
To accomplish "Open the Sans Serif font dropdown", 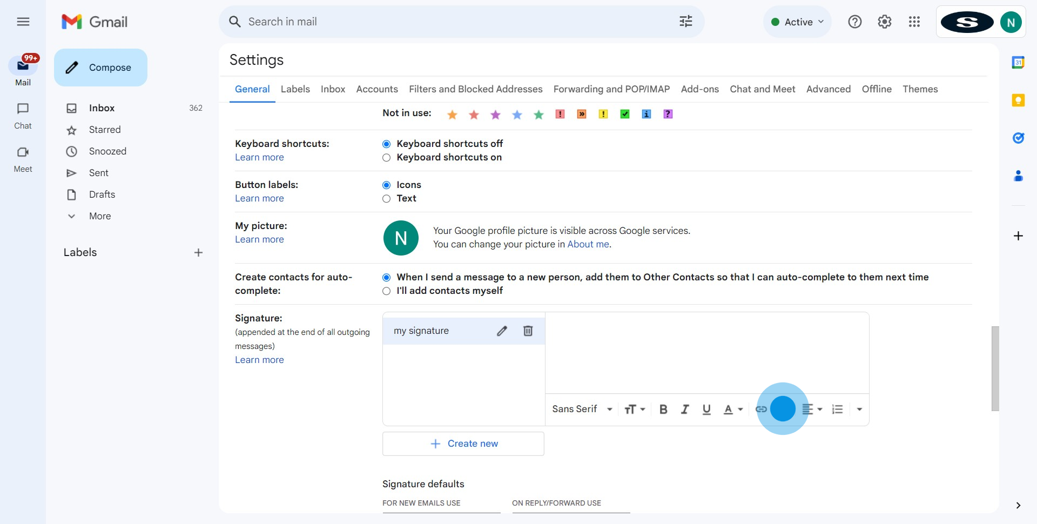I will [582, 409].
